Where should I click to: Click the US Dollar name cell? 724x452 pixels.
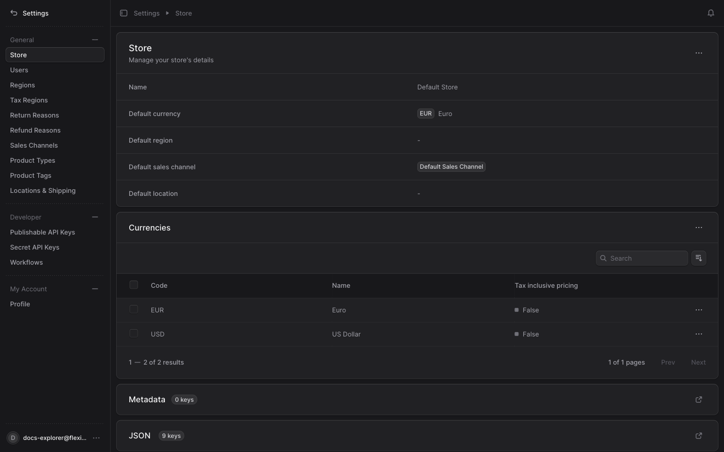coord(346,334)
